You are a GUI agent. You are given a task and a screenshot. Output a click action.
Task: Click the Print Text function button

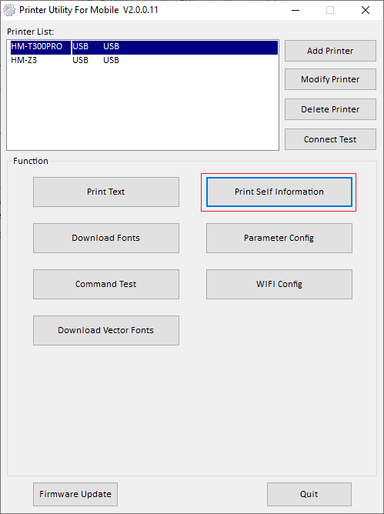click(x=106, y=192)
